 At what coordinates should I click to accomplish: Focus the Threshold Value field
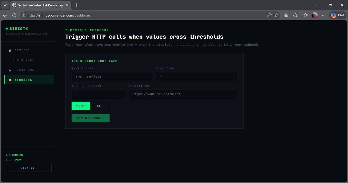[x=99, y=94]
